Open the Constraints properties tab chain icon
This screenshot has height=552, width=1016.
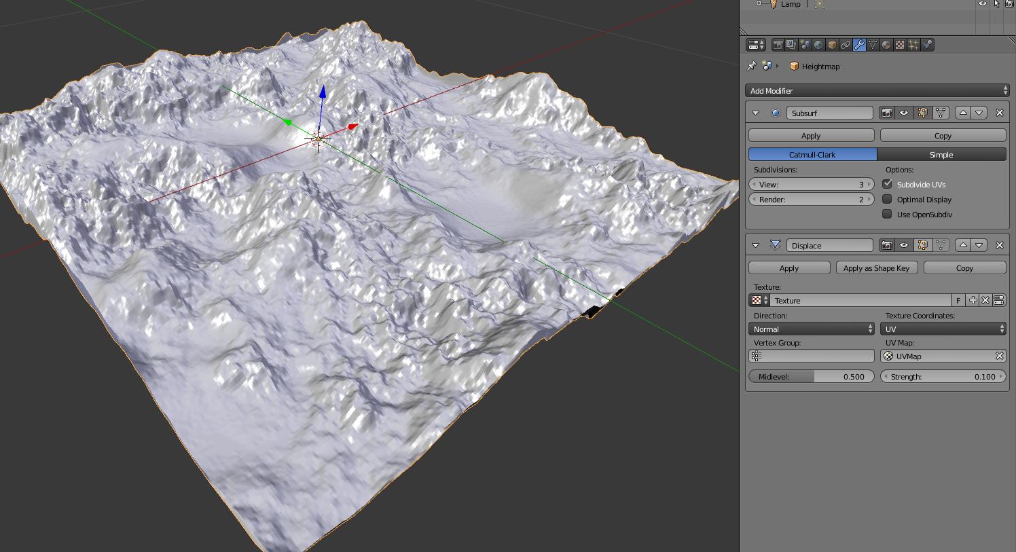846,45
